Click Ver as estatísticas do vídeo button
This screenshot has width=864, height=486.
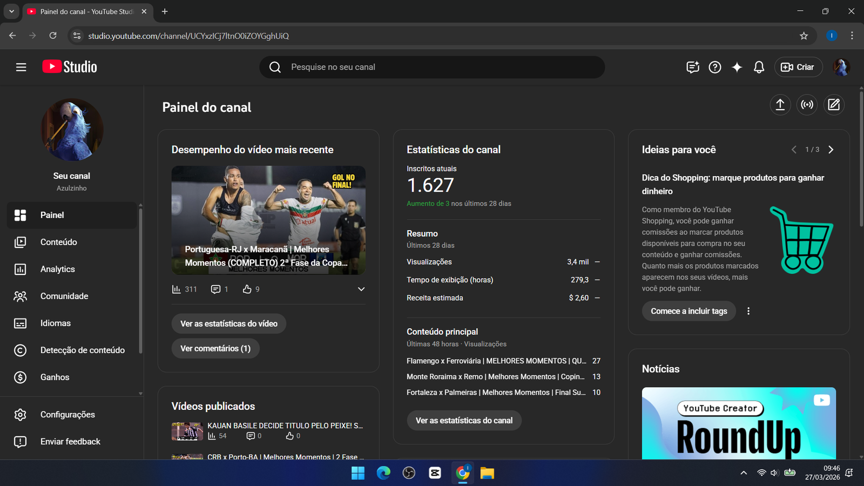[229, 323]
